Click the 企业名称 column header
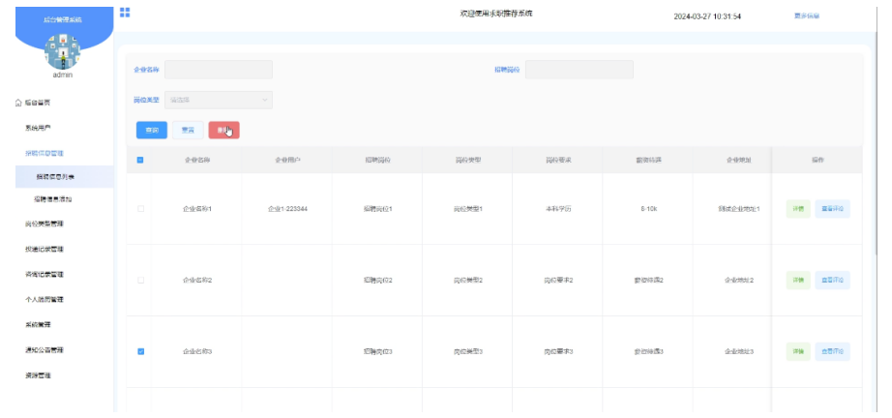This screenshot has height=418, width=892. (196, 161)
